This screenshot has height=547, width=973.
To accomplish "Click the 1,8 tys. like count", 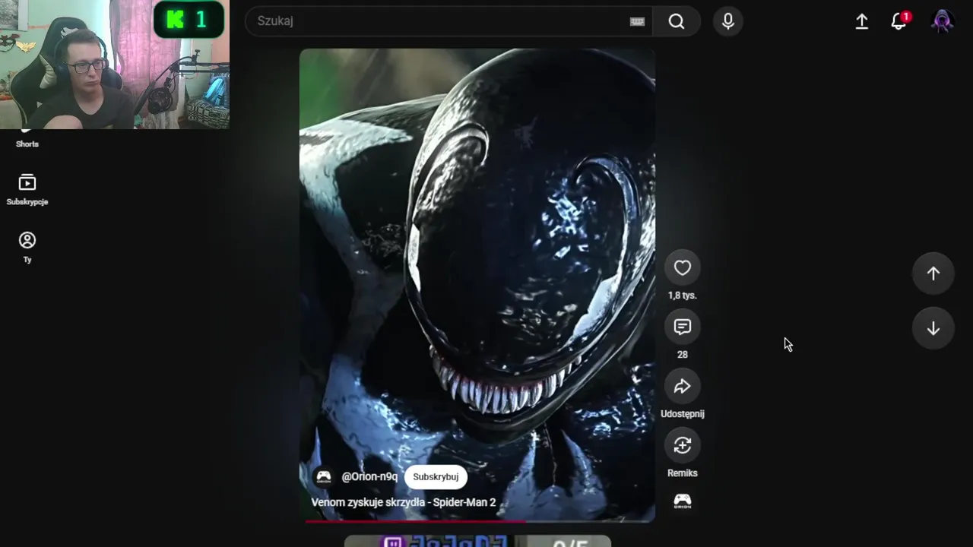I will pyautogui.click(x=683, y=296).
